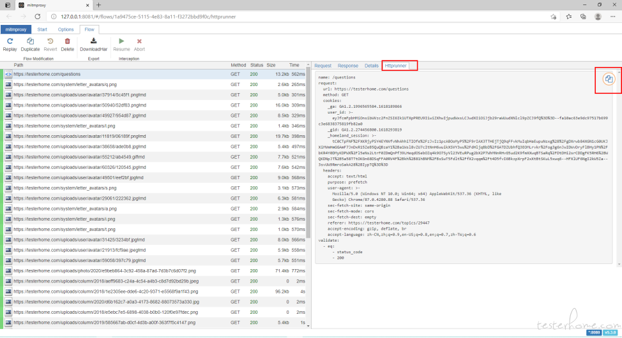Click the site information icon in address bar
The height and width of the screenshot is (338, 622).
[x=54, y=17]
